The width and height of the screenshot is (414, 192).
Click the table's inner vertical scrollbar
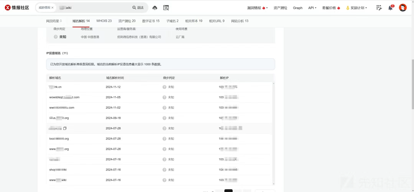pyautogui.click(x=273, y=133)
